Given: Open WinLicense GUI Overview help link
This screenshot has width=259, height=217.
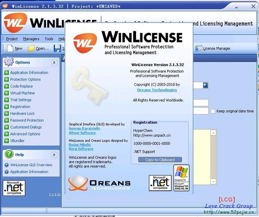Looking at the screenshot, I should 31,165.
